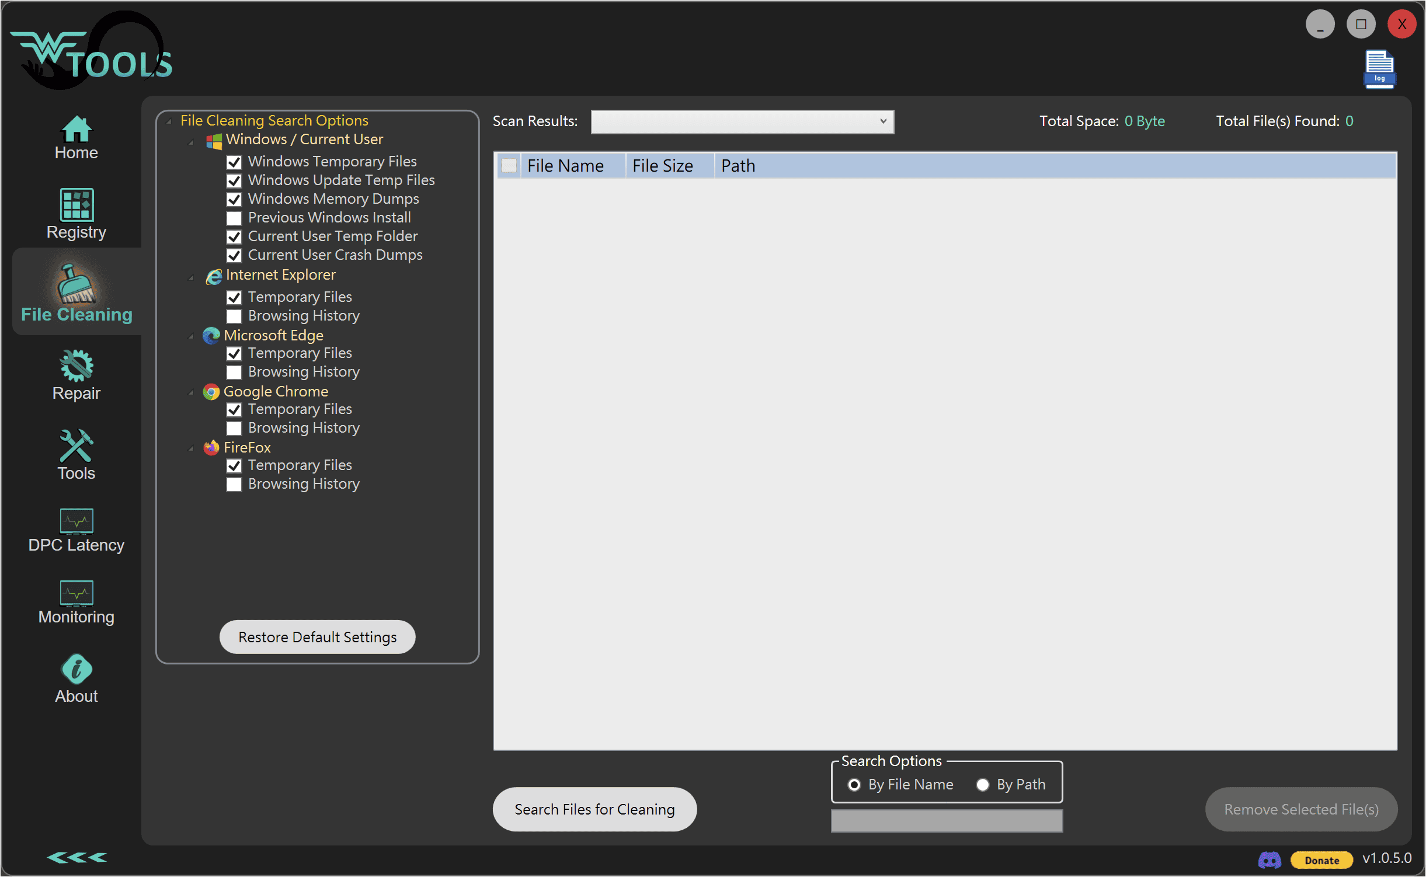
Task: Go to the Home section
Action: click(x=76, y=138)
